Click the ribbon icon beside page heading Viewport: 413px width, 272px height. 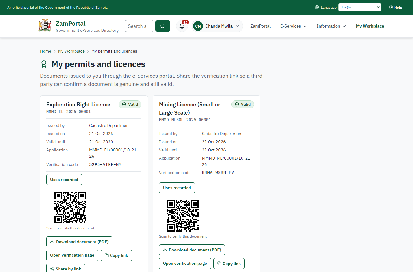coord(44,64)
